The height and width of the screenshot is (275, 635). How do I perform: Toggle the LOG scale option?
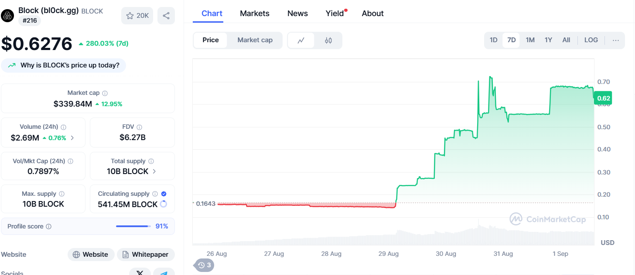pyautogui.click(x=591, y=40)
